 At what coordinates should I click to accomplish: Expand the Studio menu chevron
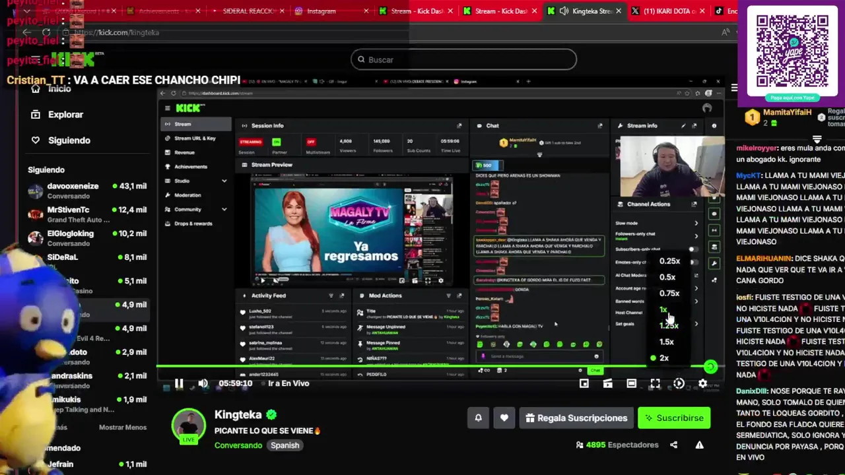click(x=224, y=181)
